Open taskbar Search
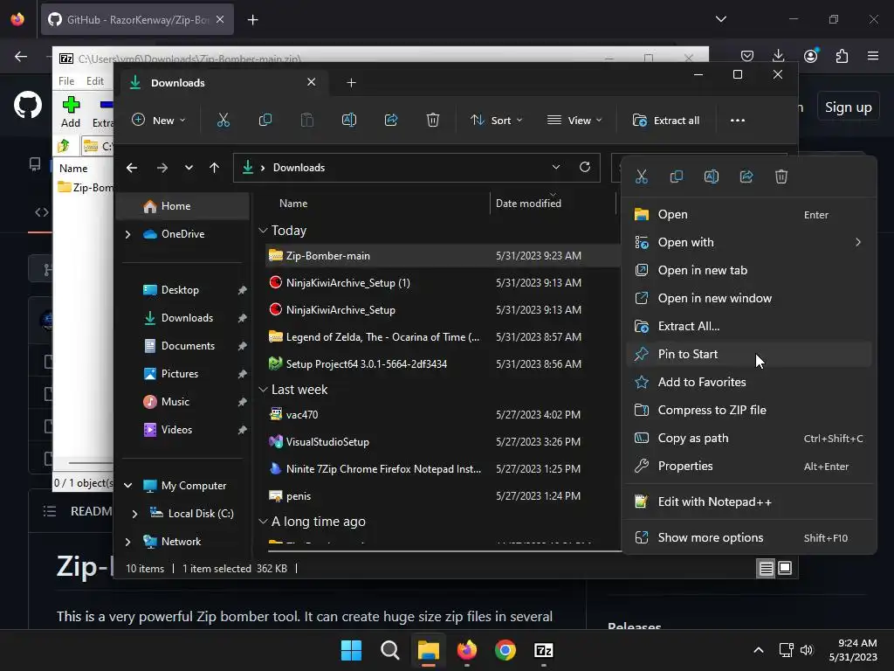This screenshot has width=894, height=671. pos(390,650)
